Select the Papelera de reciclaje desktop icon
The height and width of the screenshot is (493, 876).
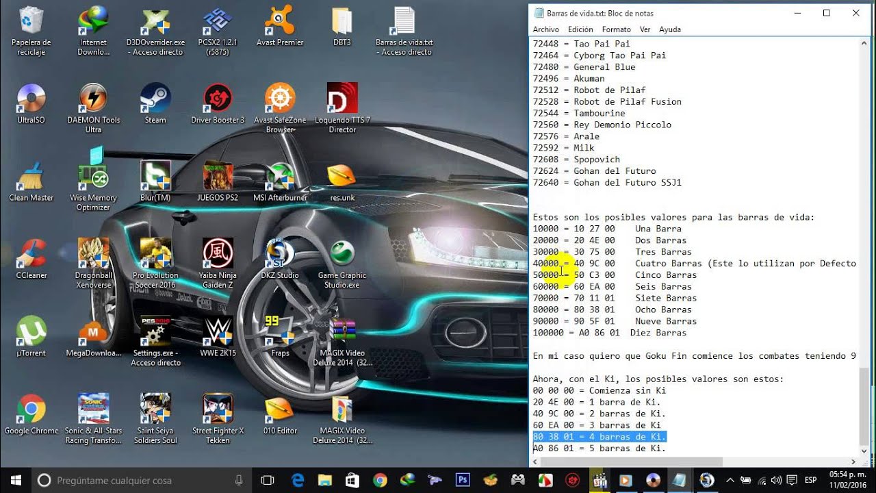coord(31,31)
